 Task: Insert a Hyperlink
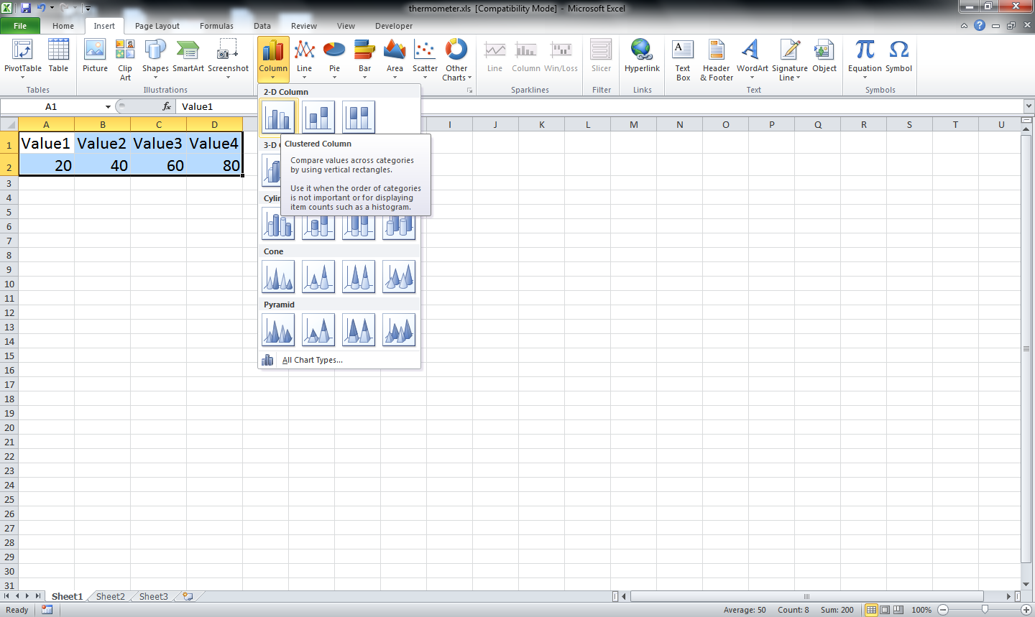click(x=642, y=56)
